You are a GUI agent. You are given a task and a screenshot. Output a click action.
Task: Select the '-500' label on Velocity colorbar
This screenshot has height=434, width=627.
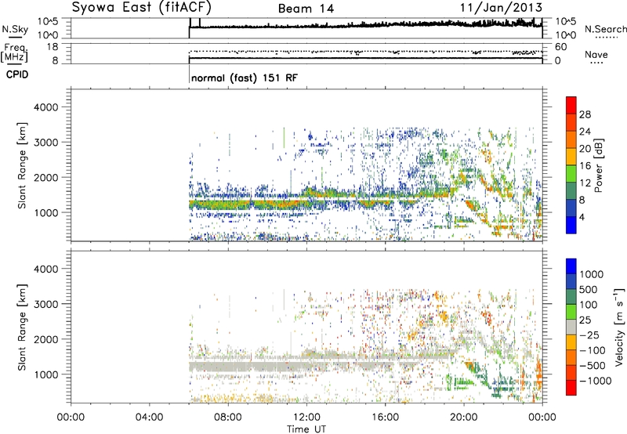pos(592,365)
